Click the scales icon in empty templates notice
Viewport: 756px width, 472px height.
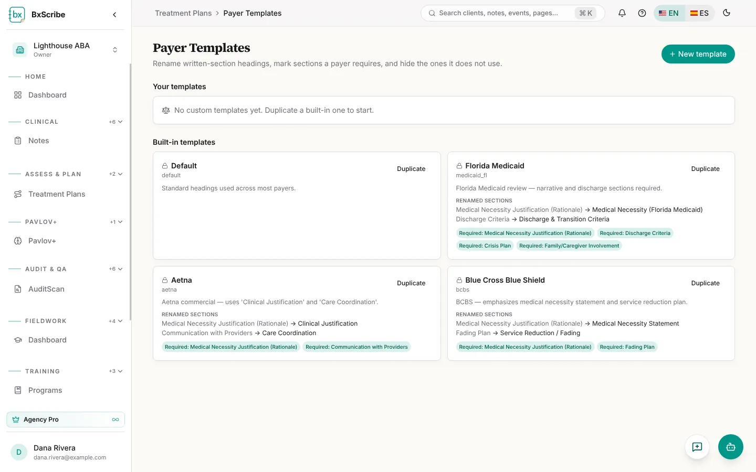(x=166, y=110)
